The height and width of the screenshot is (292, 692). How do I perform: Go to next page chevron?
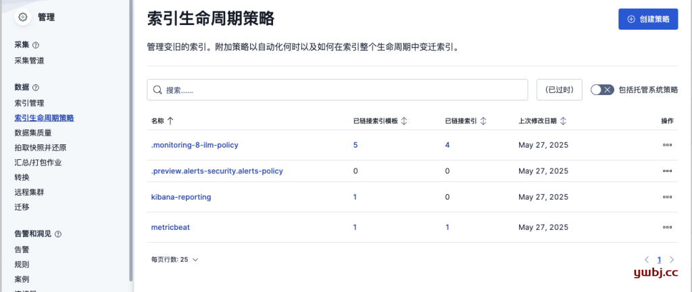(x=672, y=260)
